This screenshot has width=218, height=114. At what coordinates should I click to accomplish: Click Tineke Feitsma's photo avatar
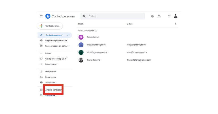click(81, 60)
